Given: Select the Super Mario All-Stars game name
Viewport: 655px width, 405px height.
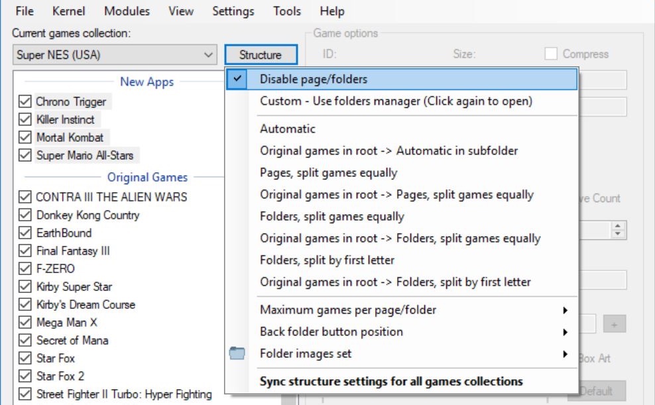Looking at the screenshot, I should click(85, 155).
